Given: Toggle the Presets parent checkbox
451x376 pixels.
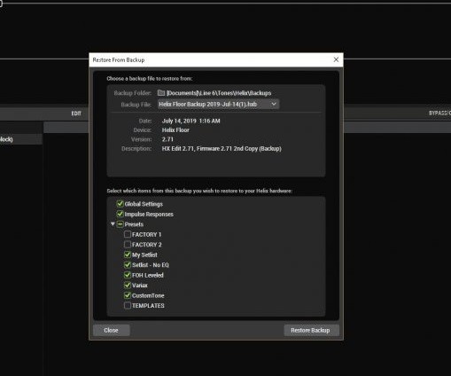Looking at the screenshot, I should (120, 224).
